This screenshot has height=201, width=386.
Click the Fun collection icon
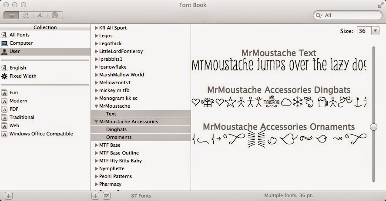coord(4,93)
